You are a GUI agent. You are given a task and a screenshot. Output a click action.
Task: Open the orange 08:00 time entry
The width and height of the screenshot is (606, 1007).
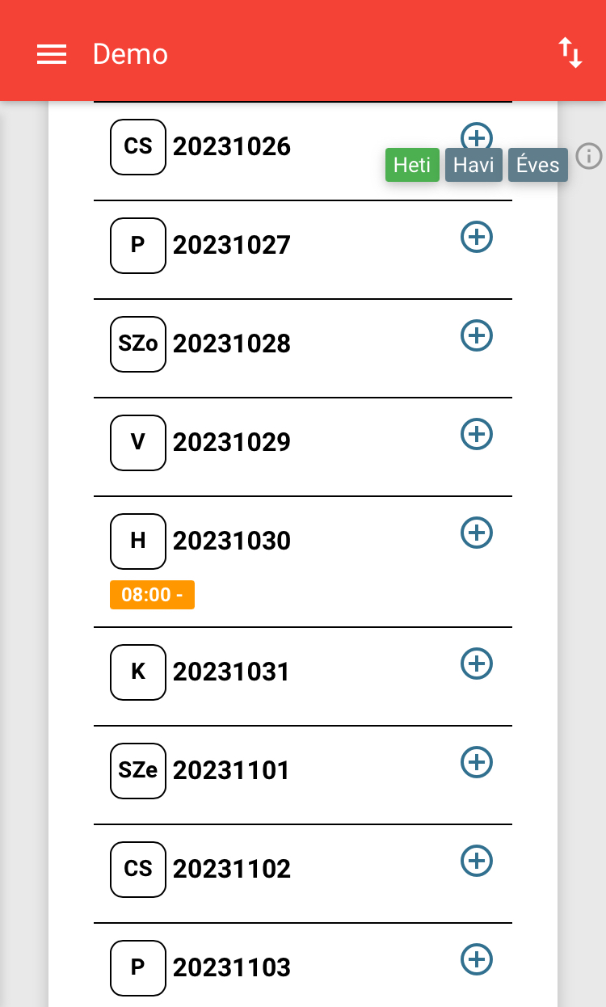point(152,595)
